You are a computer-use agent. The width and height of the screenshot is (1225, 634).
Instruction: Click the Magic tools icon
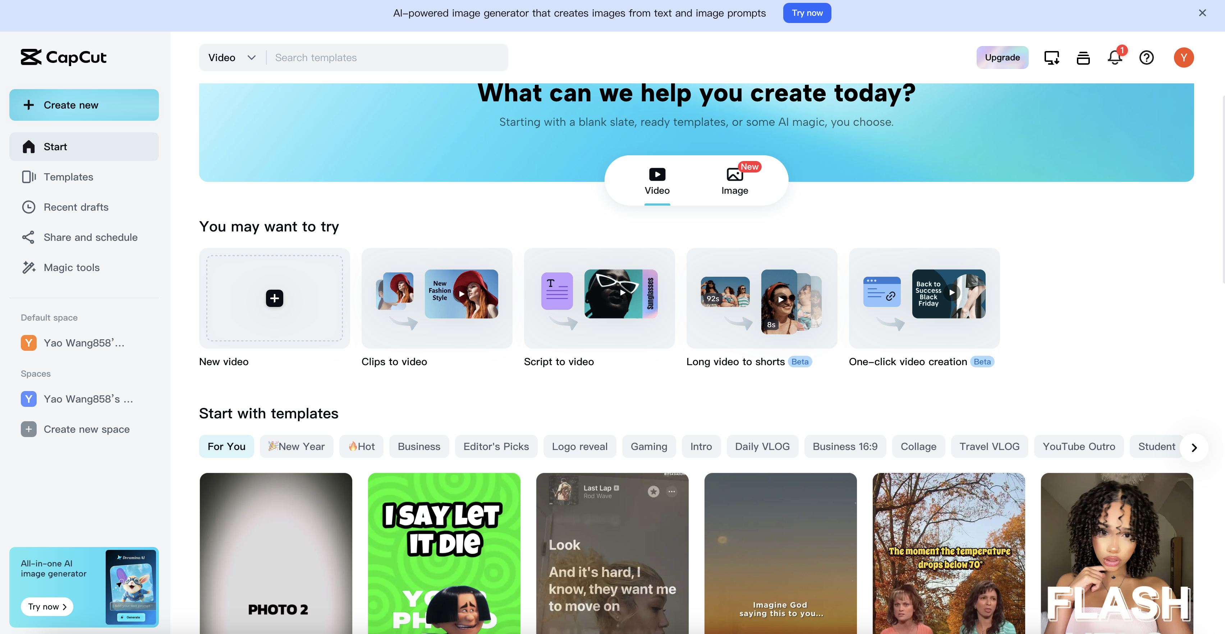click(x=29, y=267)
